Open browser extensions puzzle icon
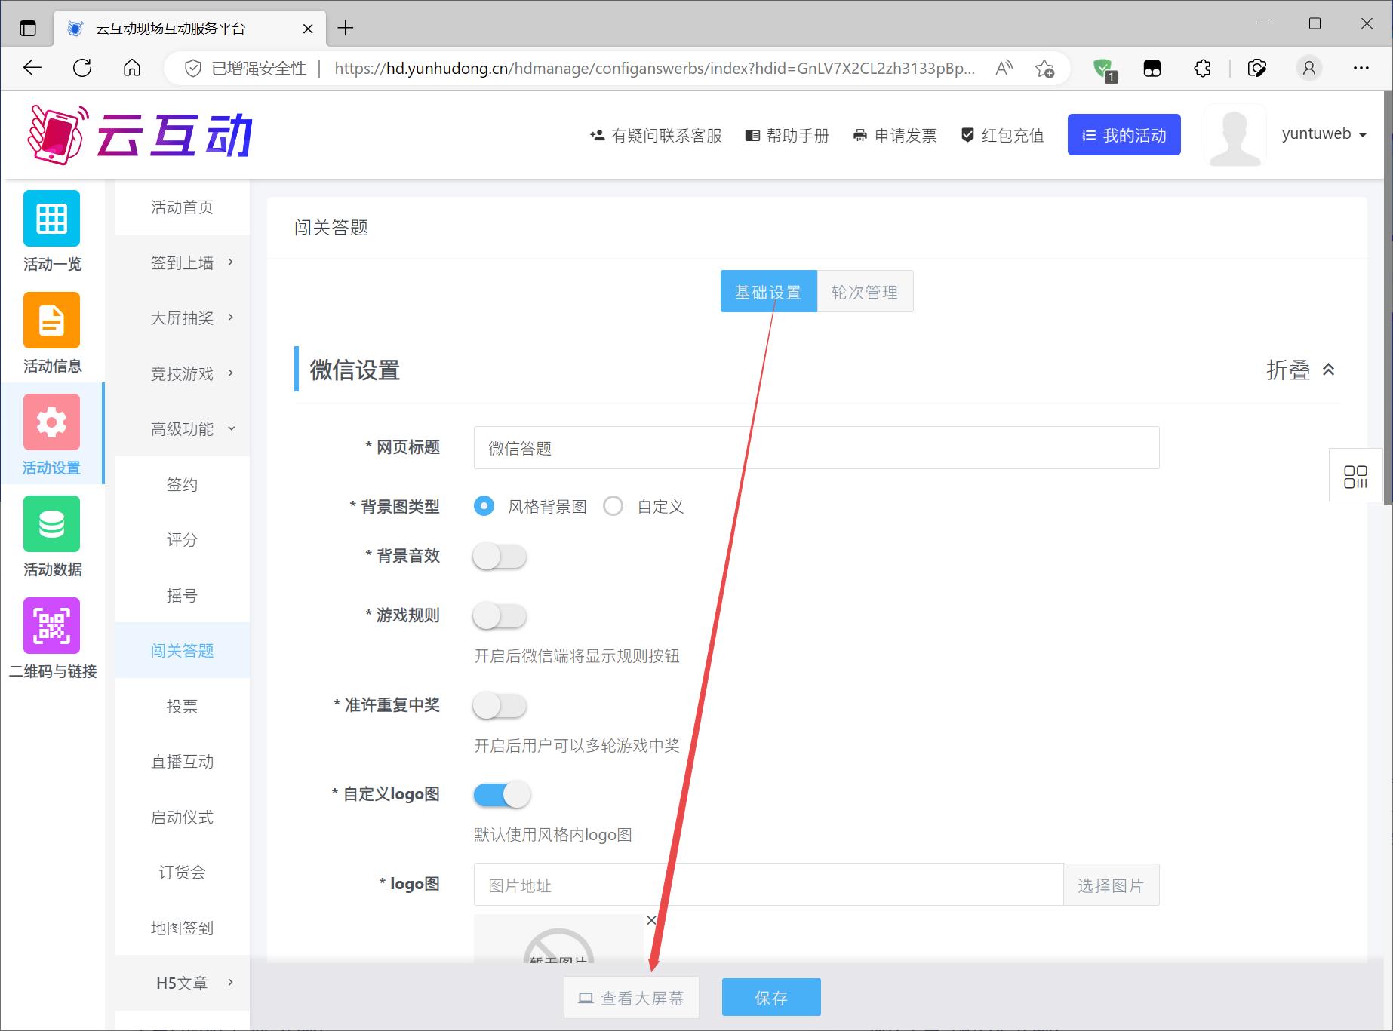 (x=1202, y=69)
